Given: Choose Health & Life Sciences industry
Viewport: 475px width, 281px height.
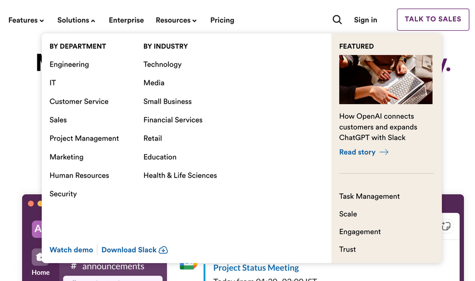Looking at the screenshot, I should pyautogui.click(x=180, y=175).
